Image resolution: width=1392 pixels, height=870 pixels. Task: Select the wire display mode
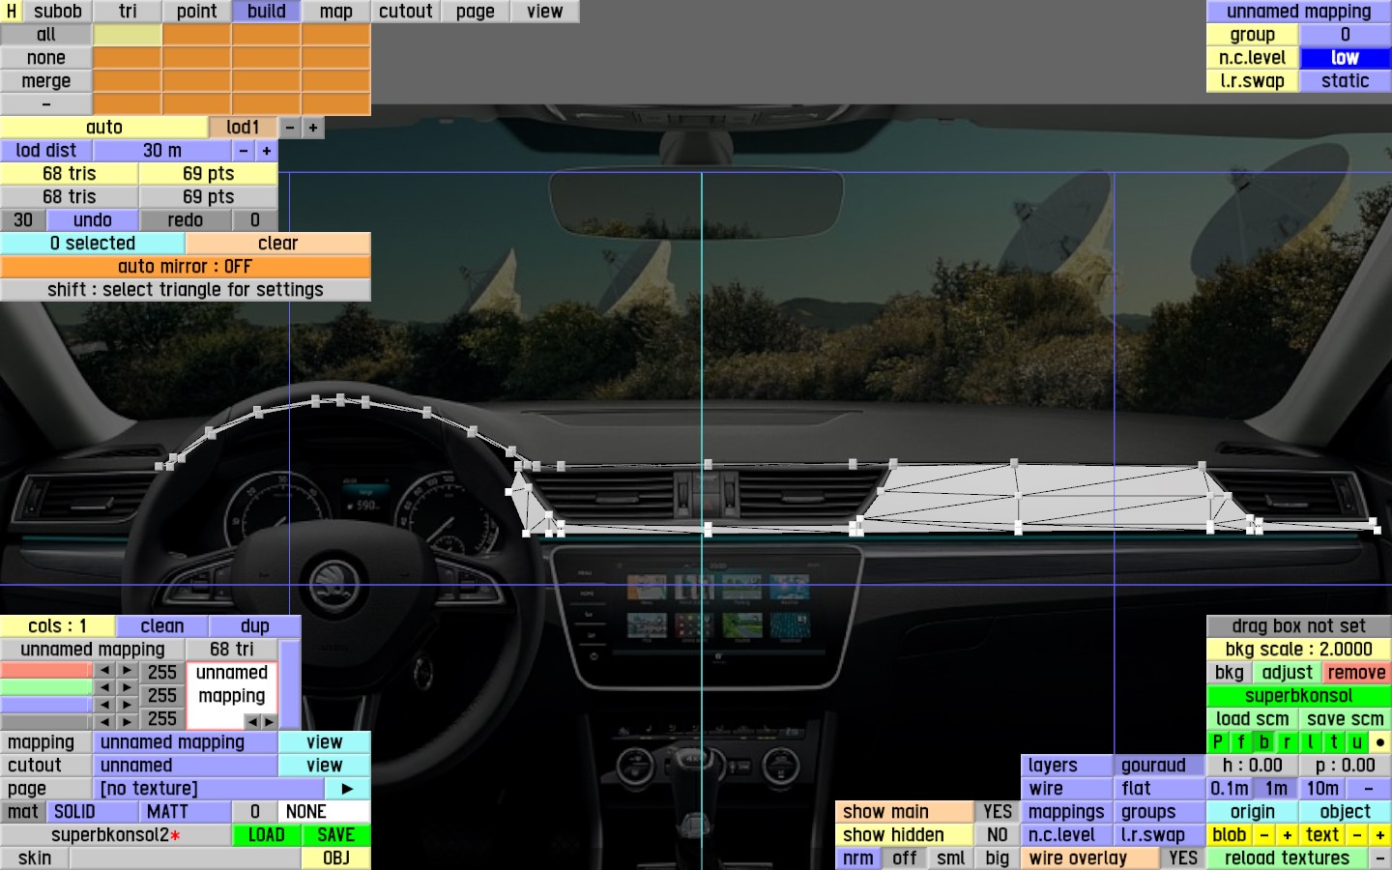tap(1067, 789)
